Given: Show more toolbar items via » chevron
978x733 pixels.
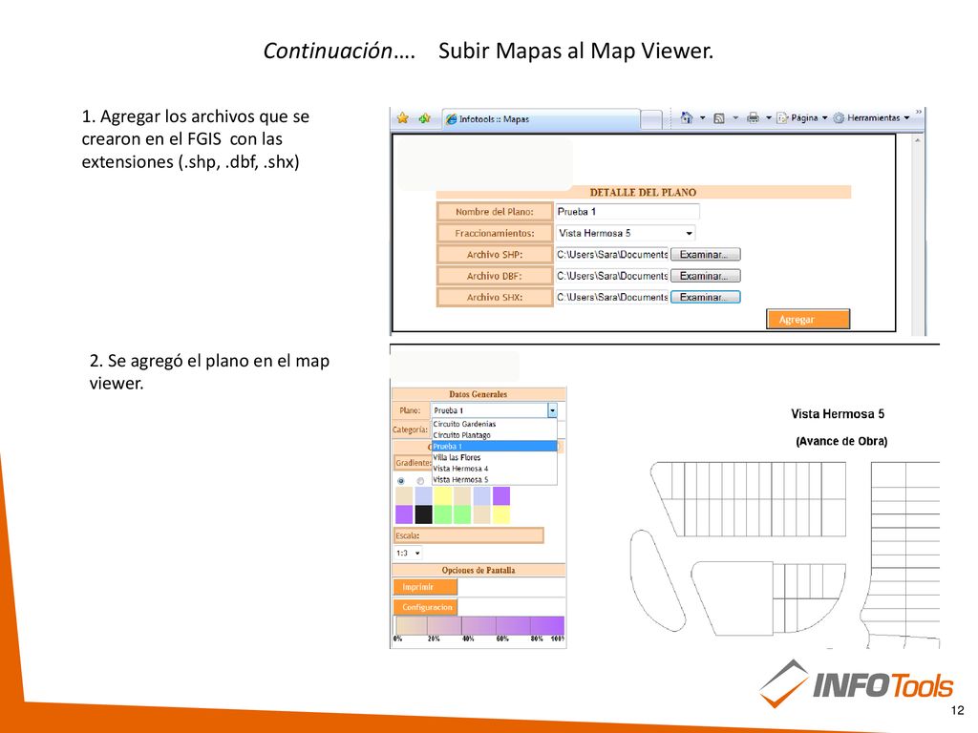Looking at the screenshot, I should click(x=918, y=113).
